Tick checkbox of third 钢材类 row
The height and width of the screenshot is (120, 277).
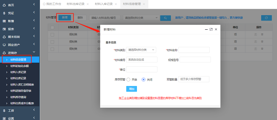[52, 49]
